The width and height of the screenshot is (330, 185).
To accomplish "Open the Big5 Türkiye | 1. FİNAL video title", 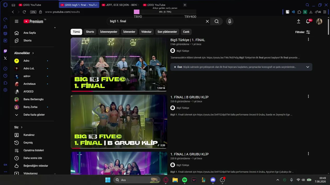I will [x=188, y=40].
